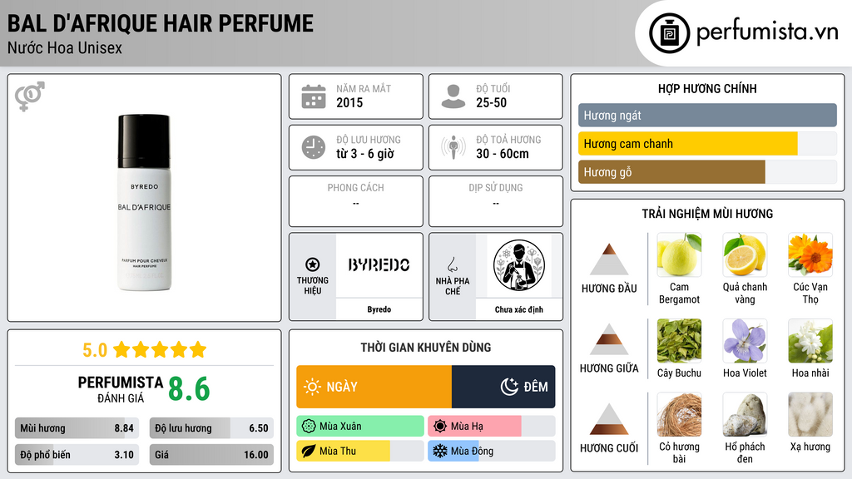This screenshot has width=852, height=479.
Task: Click the Mùa Thu season bar
Action: [360, 451]
